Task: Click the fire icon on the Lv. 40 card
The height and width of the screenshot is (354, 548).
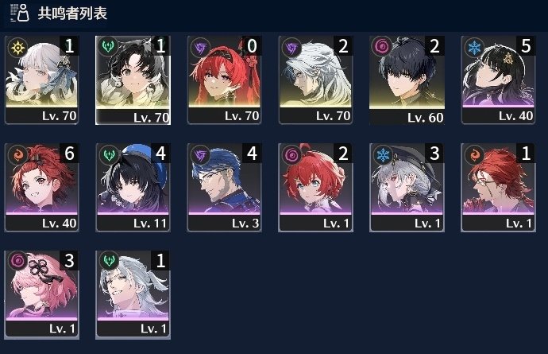Action: [17, 155]
